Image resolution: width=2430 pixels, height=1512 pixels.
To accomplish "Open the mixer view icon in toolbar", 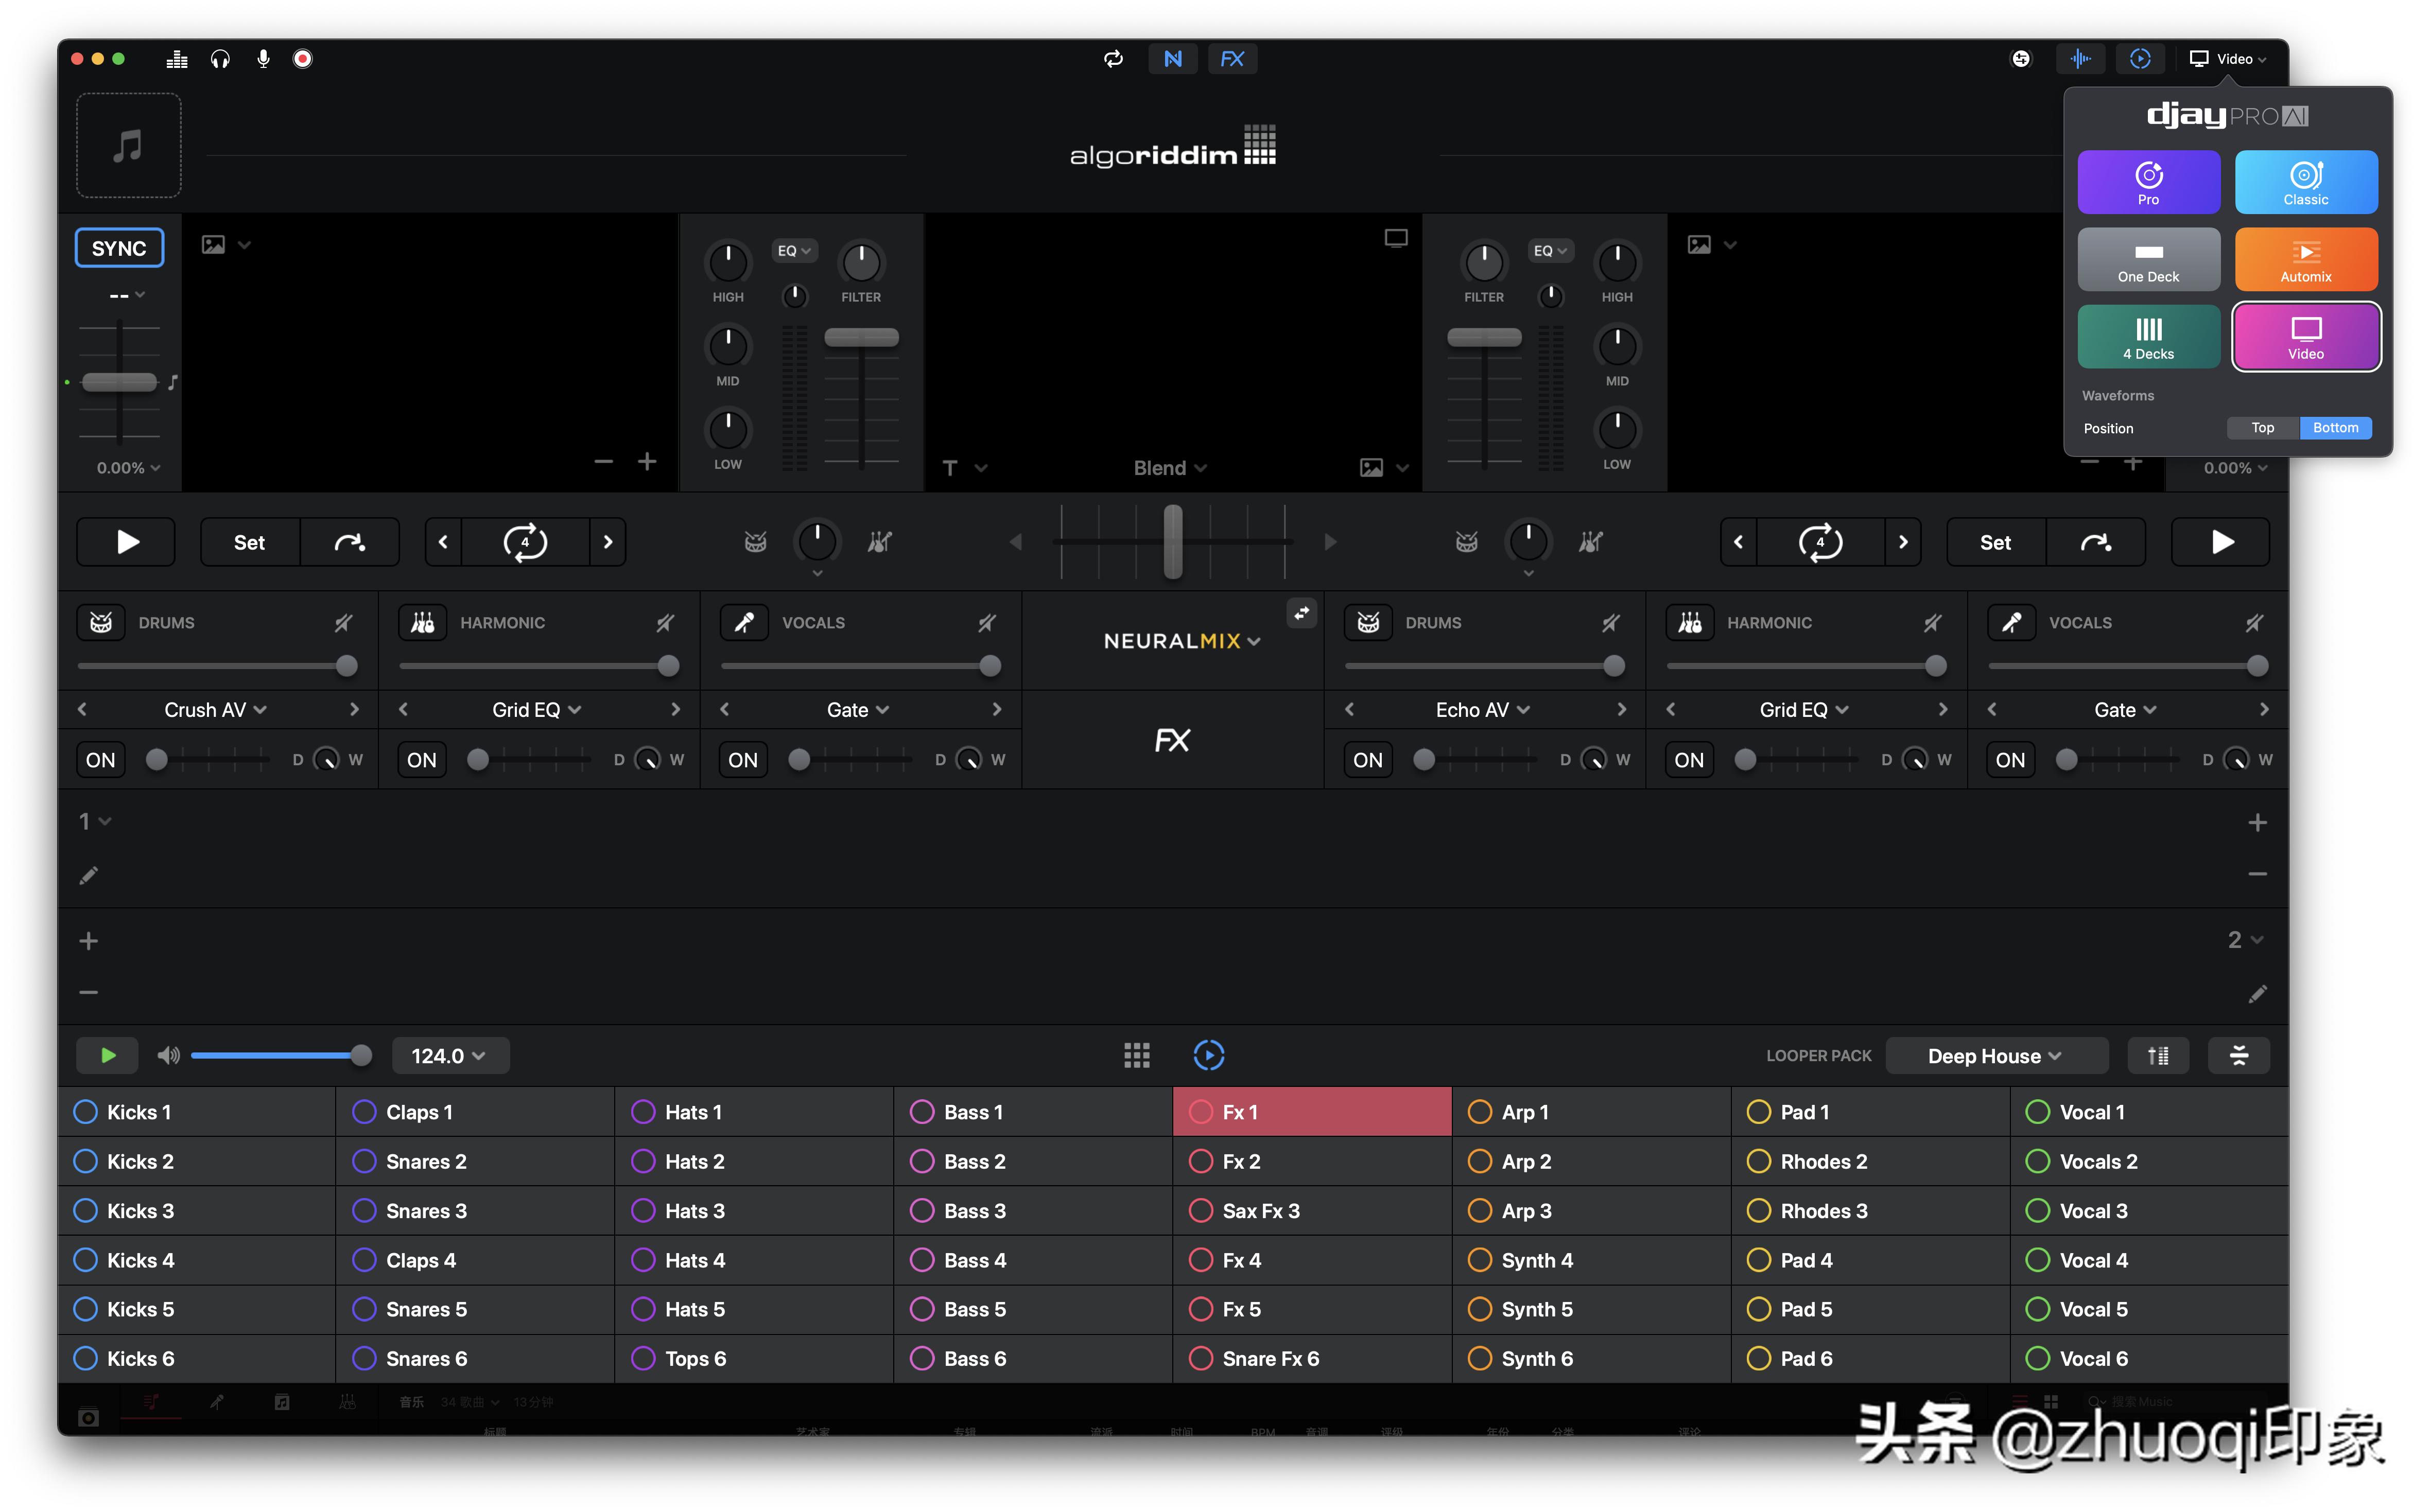I will click(177, 59).
